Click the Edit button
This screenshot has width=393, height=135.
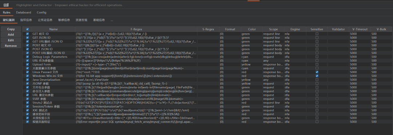[x=11, y=40]
